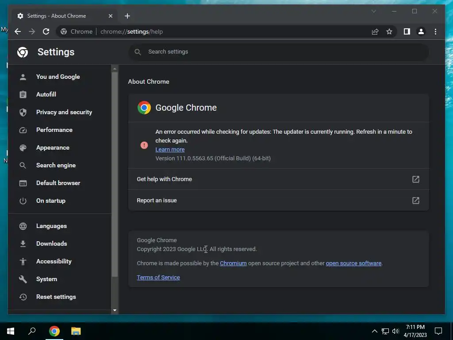
Task: Open the open source software link
Action: coord(353,263)
